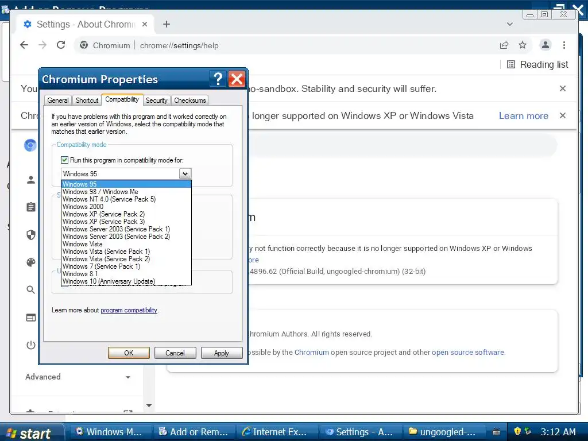Expand the tab search chevron
This screenshot has height=441, width=588.
510,24
